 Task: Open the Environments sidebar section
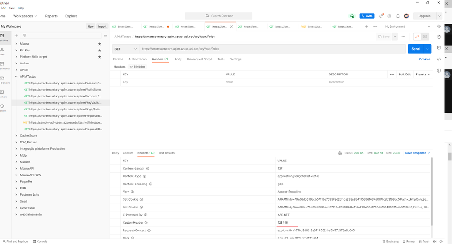tap(2, 66)
